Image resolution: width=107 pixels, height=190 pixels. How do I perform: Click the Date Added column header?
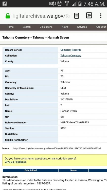tap(31, 170)
